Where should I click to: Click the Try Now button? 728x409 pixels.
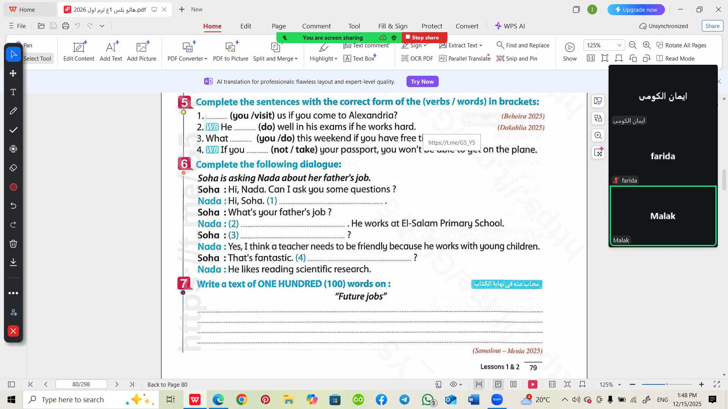tap(422, 81)
